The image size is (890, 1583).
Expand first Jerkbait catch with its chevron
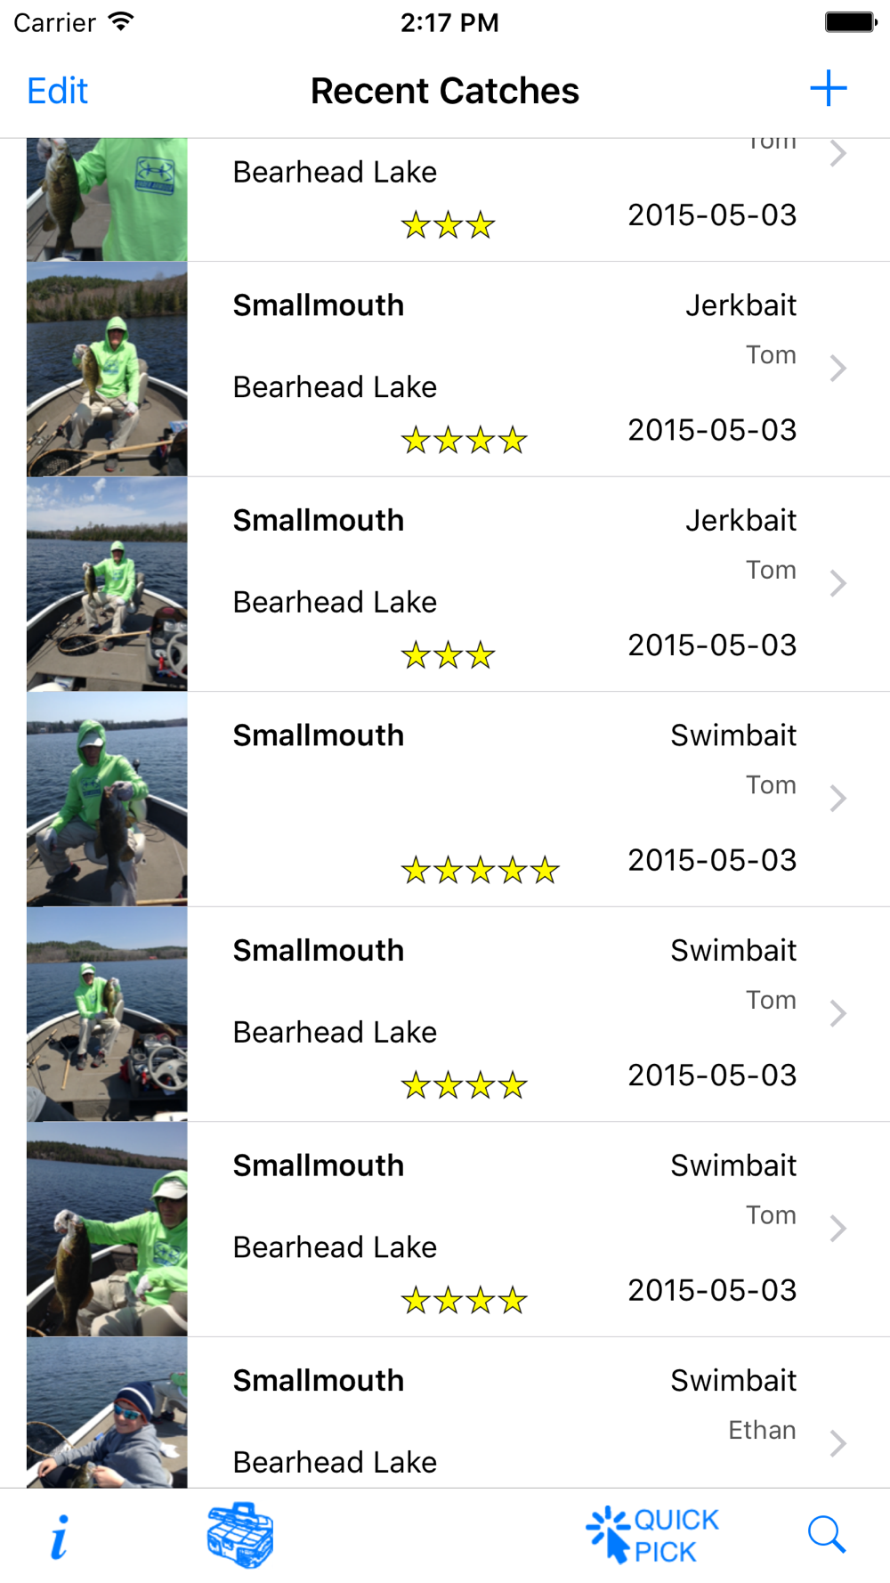coord(837,369)
